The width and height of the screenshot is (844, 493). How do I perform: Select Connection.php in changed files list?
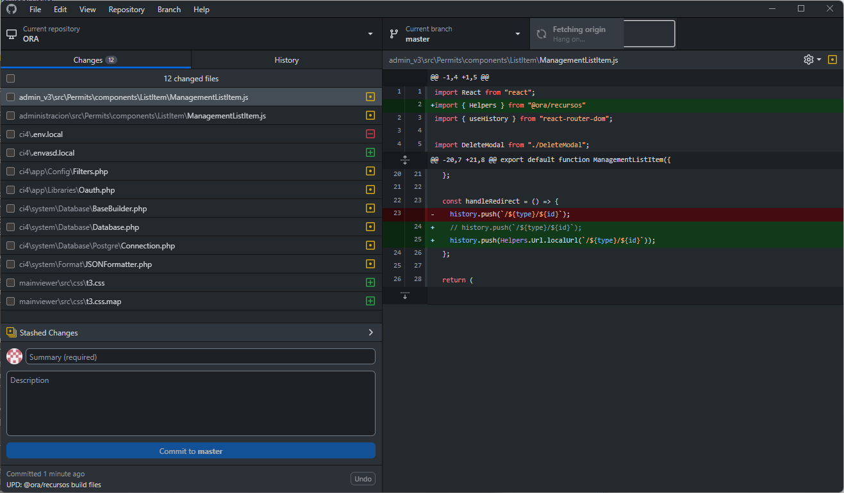click(191, 246)
